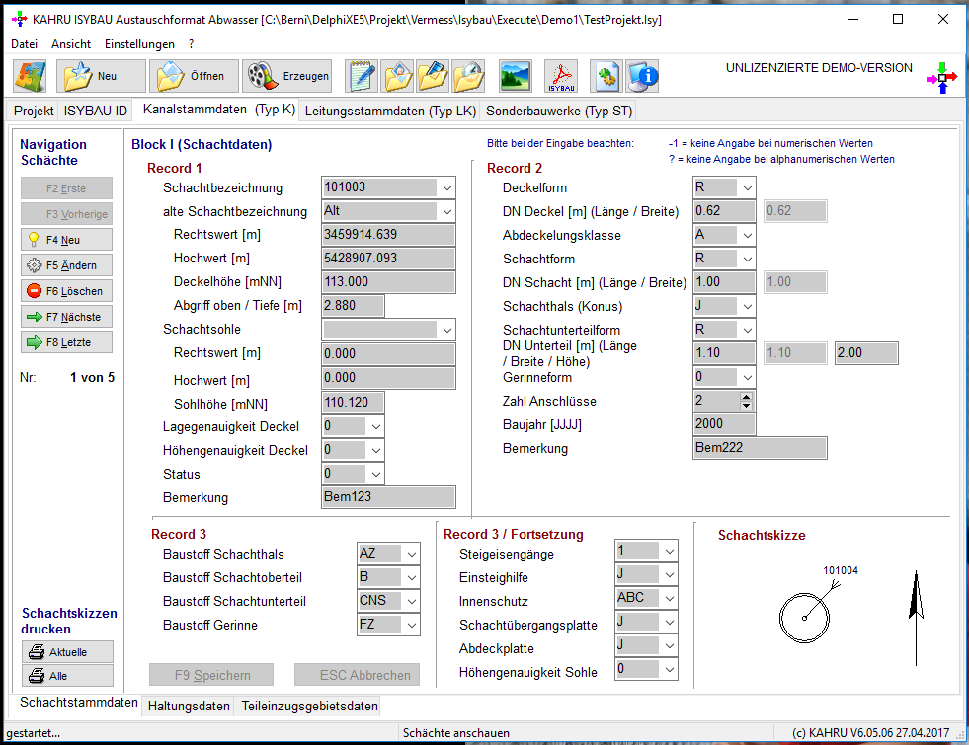Select the Haltungsdaten bottom tab

[x=189, y=707]
